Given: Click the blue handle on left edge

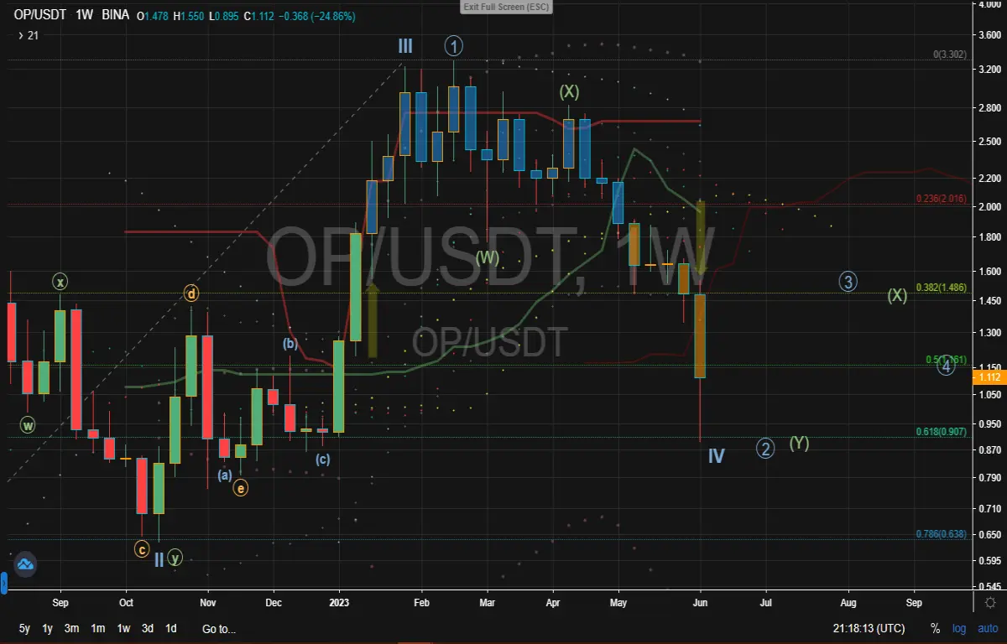Looking at the screenshot, I should click(3, 583).
